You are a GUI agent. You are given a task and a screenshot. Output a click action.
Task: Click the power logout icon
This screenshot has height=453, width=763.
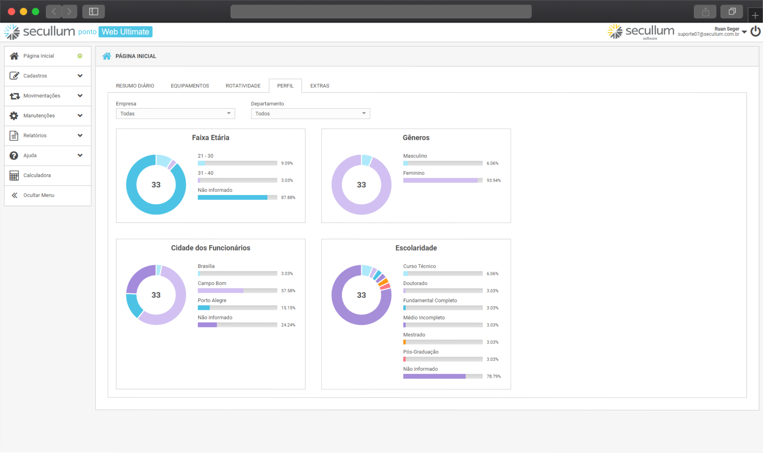[755, 31]
